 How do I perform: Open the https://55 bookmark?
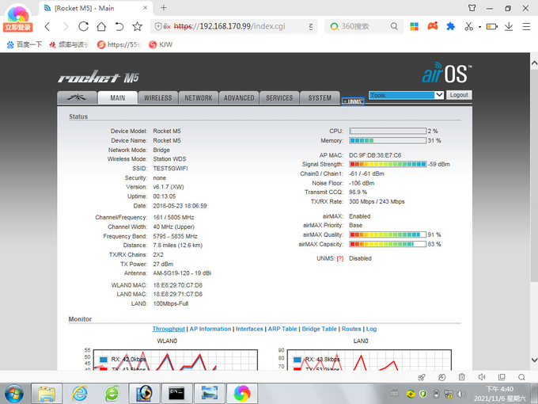coord(119,44)
